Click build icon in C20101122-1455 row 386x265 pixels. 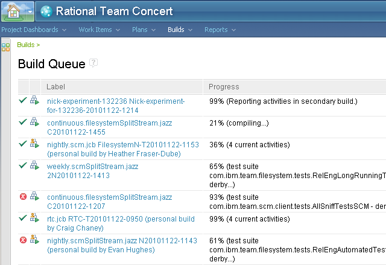point(35,122)
